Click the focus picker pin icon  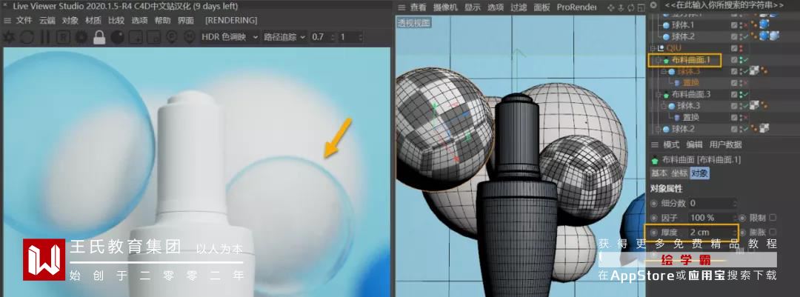pos(171,37)
